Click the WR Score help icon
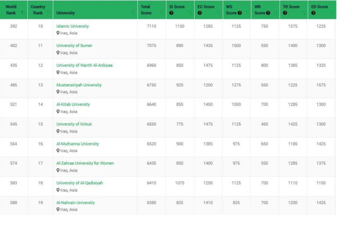The width and height of the screenshot is (337, 226). (268, 13)
